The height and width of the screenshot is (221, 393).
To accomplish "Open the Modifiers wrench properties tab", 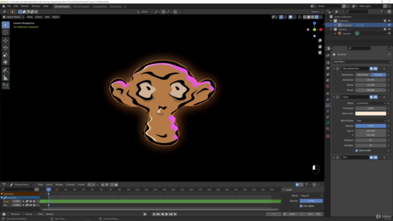I will [328, 99].
